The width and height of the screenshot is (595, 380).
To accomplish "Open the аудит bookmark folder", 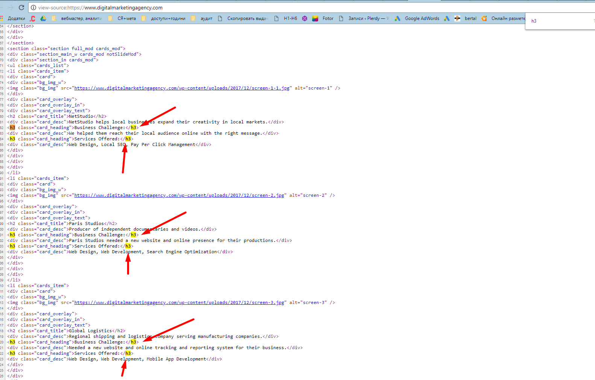I will click(202, 18).
